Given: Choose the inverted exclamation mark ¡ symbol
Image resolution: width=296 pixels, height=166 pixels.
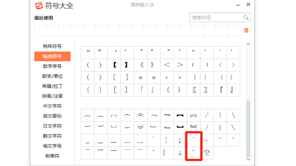Looking at the screenshot, I should [x=180, y=140].
